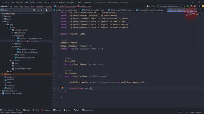Run the application with the green play icon
This screenshot has width=204, height=114.
184,6
